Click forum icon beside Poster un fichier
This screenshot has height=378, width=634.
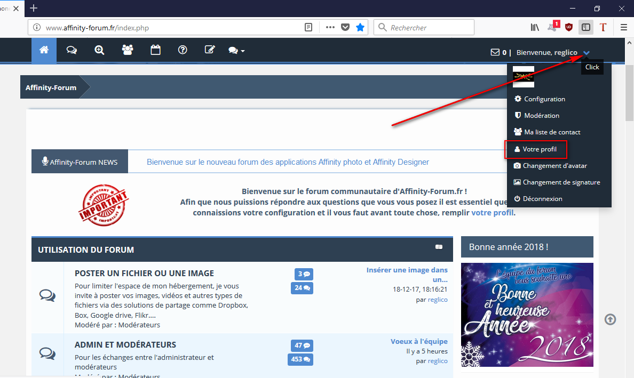(x=47, y=295)
